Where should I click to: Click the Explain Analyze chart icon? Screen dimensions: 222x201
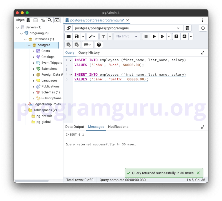(x=185, y=37)
